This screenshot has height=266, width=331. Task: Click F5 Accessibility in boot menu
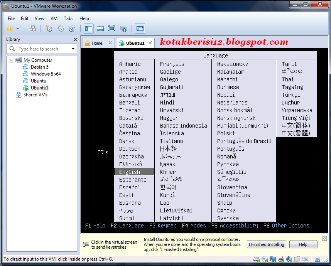(x=235, y=226)
